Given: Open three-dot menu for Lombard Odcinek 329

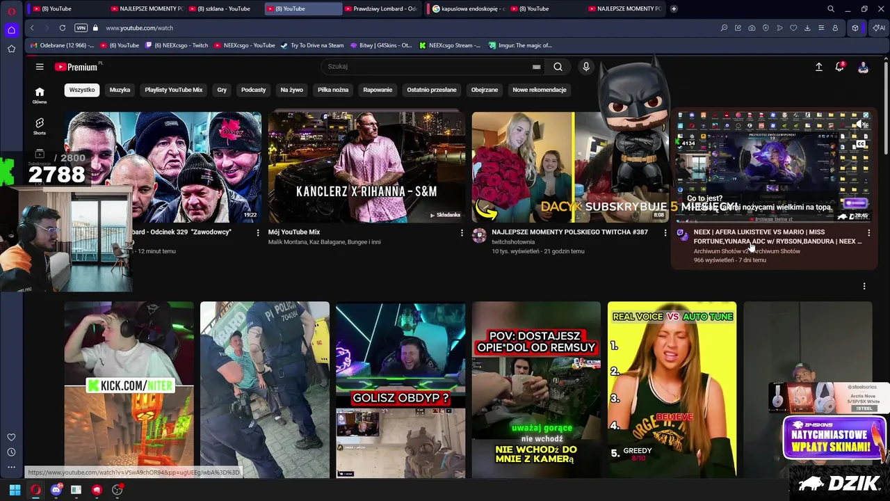Looking at the screenshot, I should [x=258, y=232].
